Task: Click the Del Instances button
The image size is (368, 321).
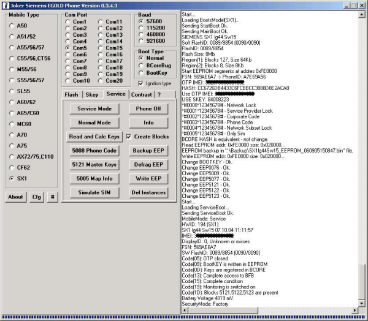Action: (148, 192)
